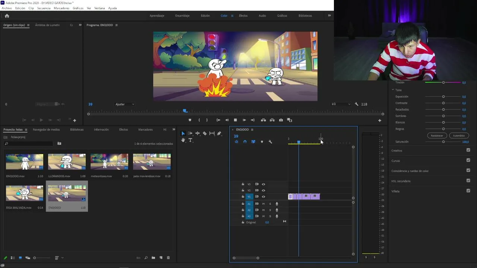The width and height of the screenshot is (477, 268).
Task: Open Source panel tabs overflow chevron
Action: [80, 25]
